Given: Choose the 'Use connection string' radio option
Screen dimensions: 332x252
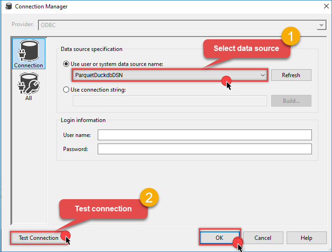Looking at the screenshot, I should tap(67, 89).
